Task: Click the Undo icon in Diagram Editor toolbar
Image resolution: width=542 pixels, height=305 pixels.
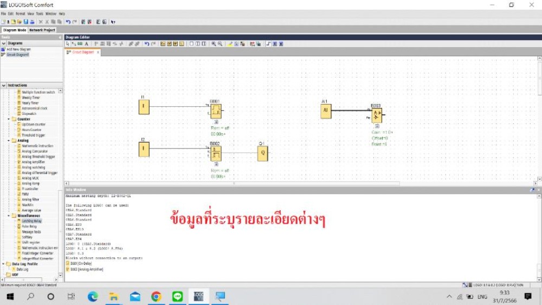Action: coord(147,44)
